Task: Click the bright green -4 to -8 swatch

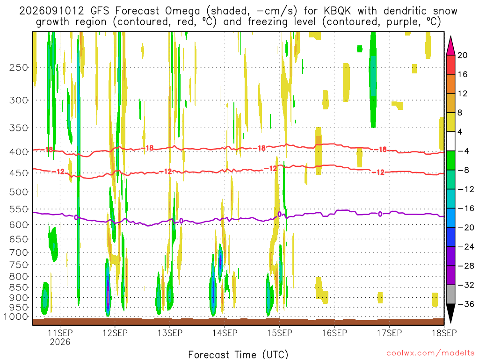Action: coord(450,161)
